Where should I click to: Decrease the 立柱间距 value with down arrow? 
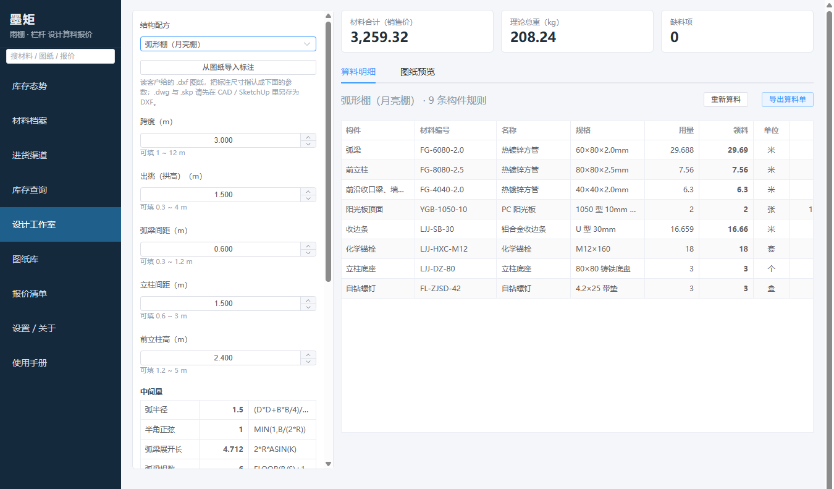point(308,307)
